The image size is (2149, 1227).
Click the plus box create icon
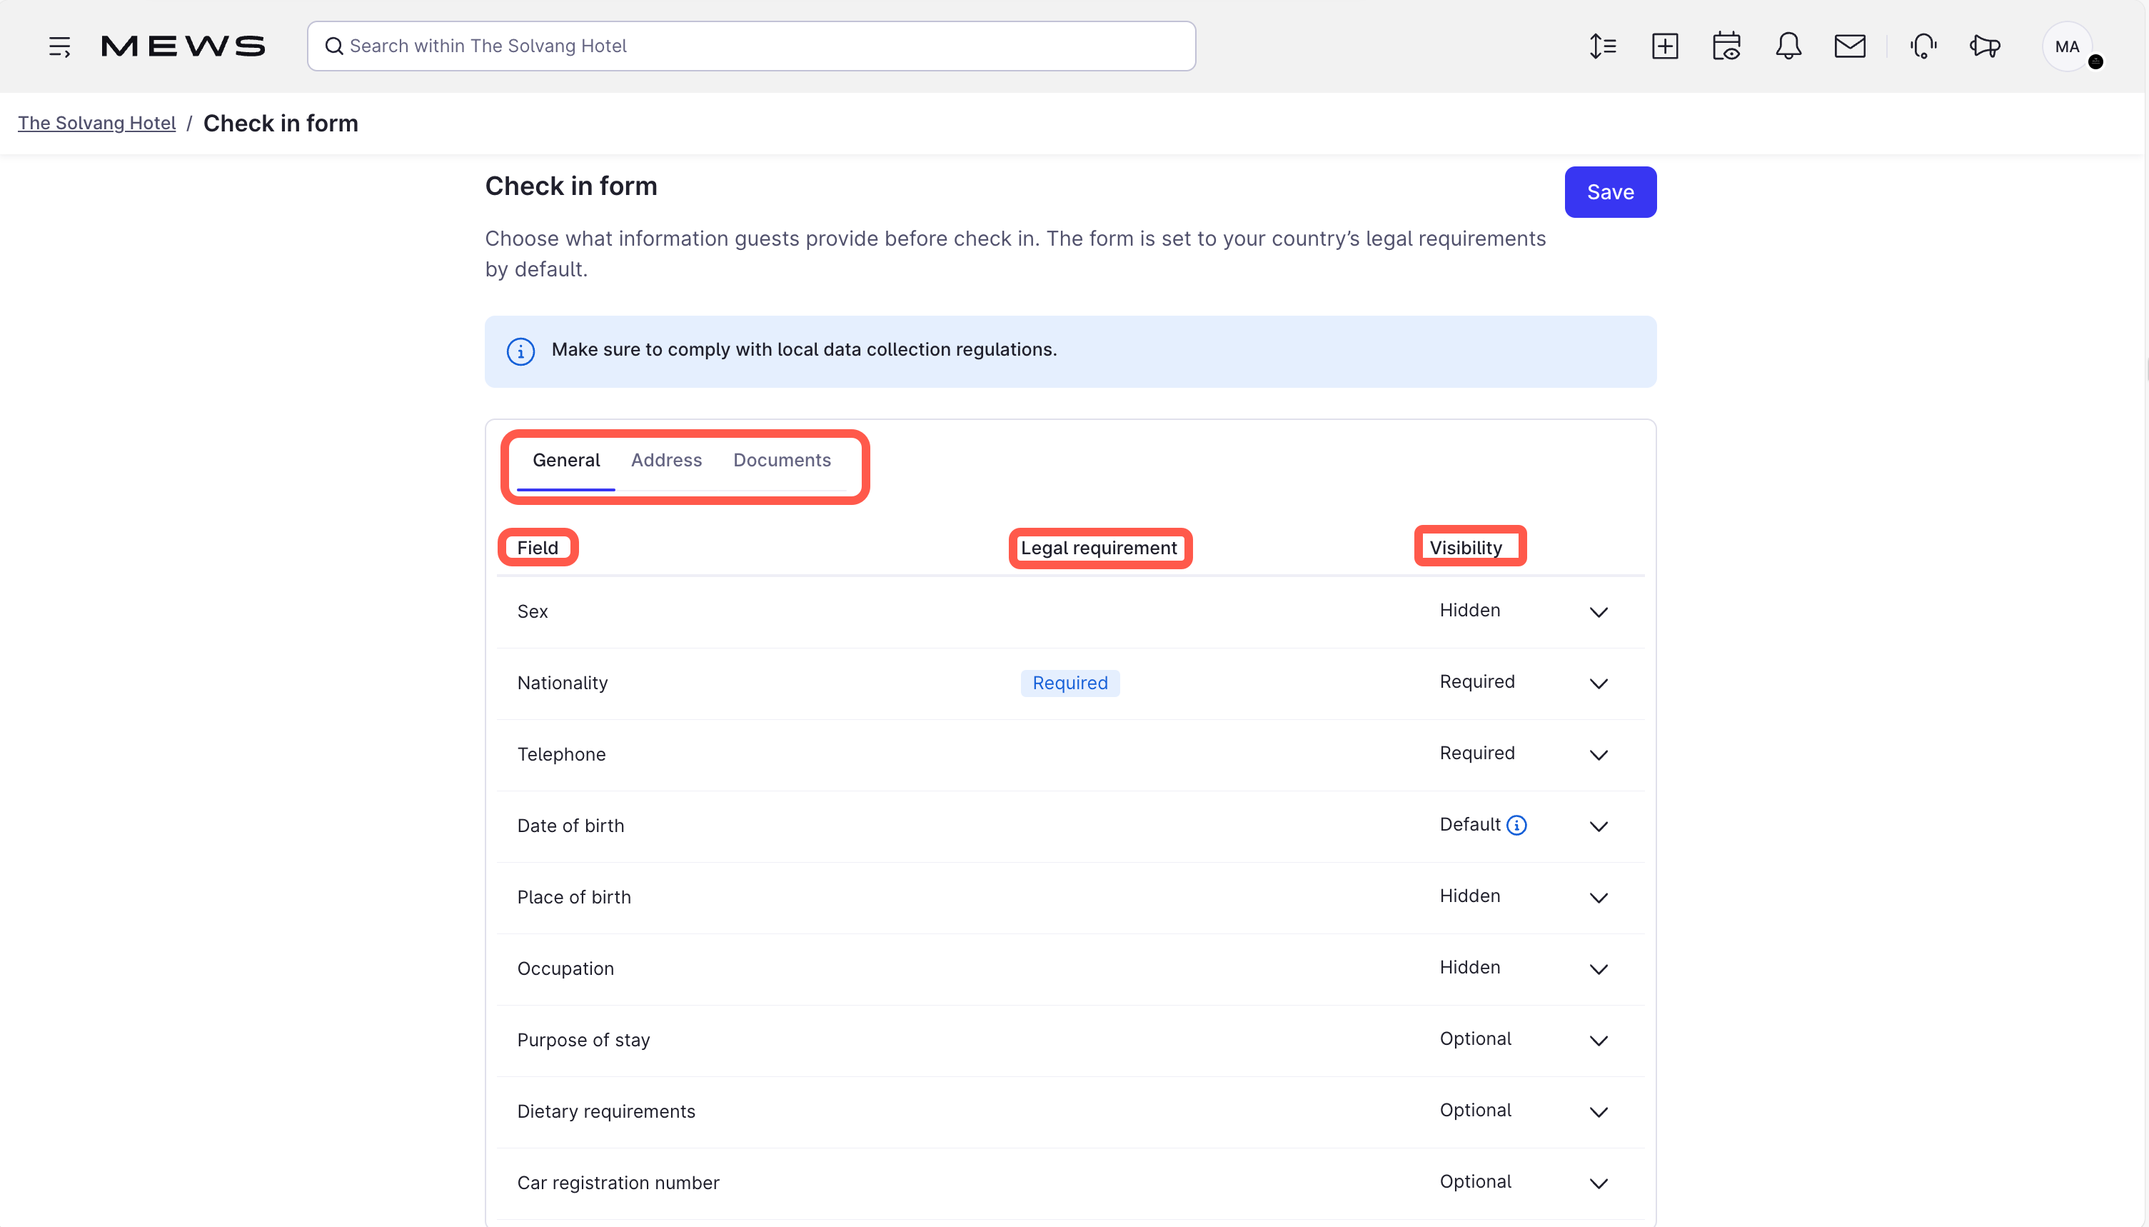click(1665, 46)
